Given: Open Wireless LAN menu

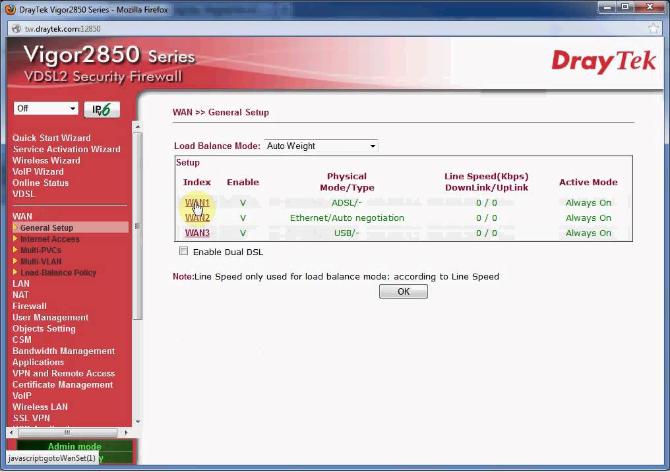Looking at the screenshot, I should point(40,407).
